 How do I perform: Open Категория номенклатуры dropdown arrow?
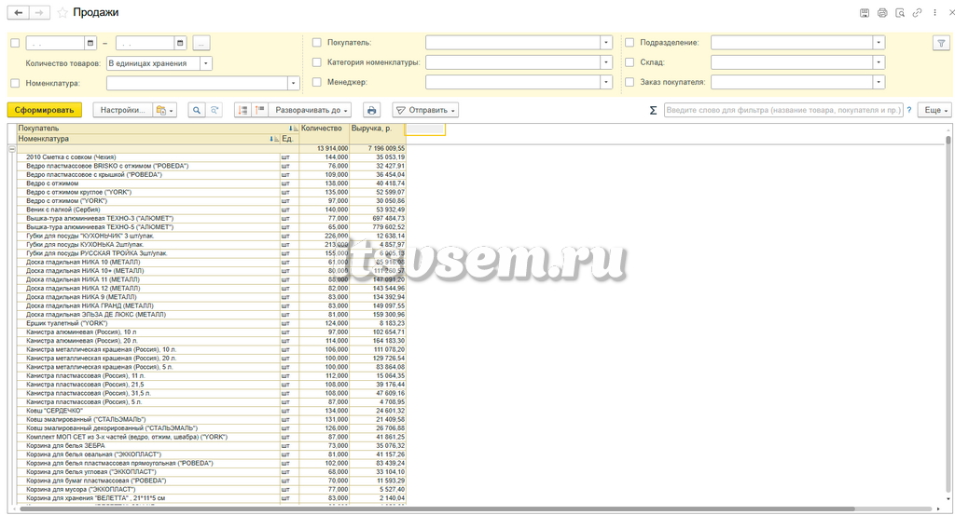tap(606, 62)
